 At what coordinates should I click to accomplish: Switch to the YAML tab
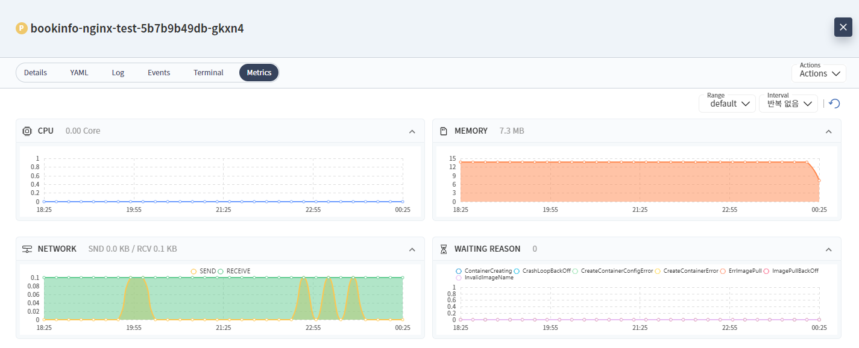click(79, 72)
